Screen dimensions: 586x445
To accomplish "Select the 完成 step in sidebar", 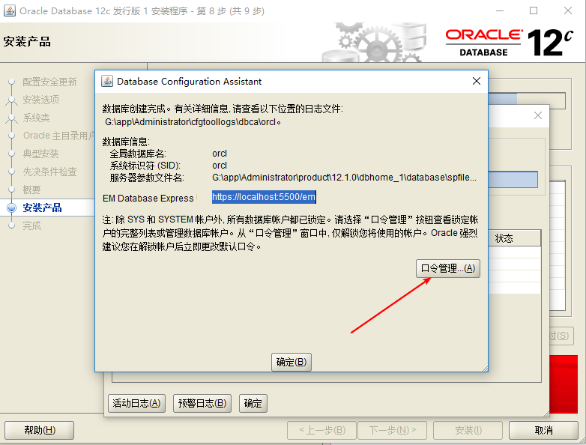I will tap(31, 225).
